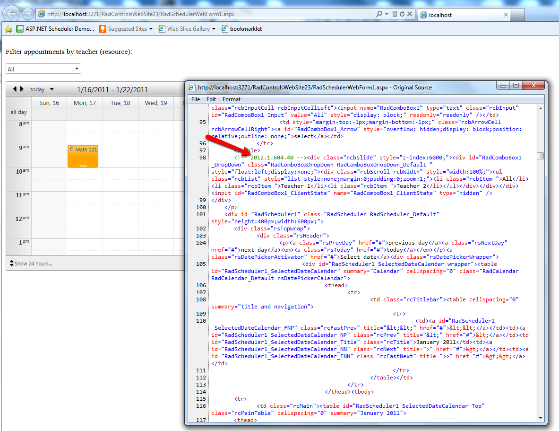Image resolution: width=559 pixels, height=431 pixels.
Task: Click the address bar autocomplete dropdown arrow
Action: [x=387, y=14]
